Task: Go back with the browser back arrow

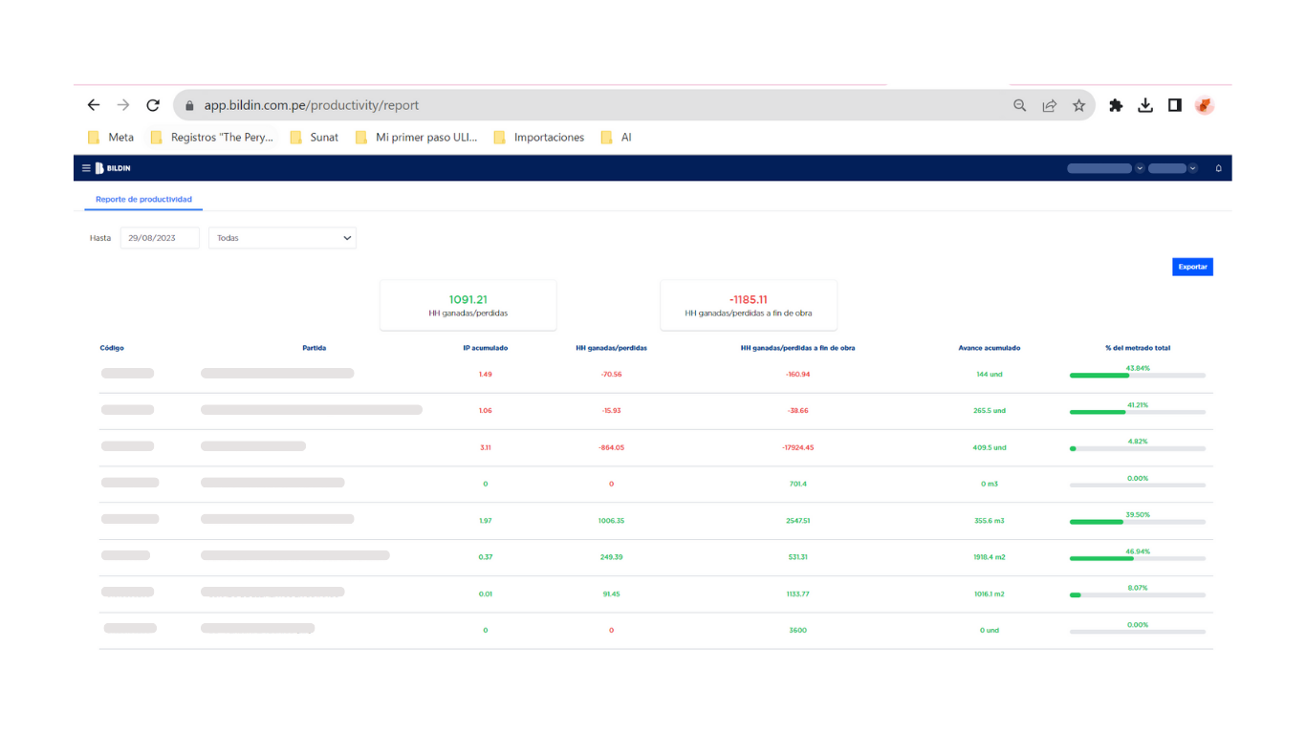Action: [x=94, y=105]
